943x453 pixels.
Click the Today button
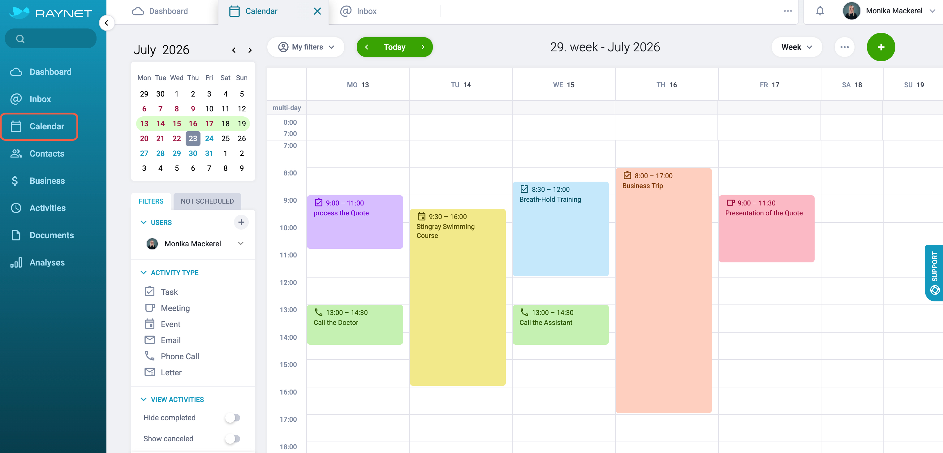394,47
